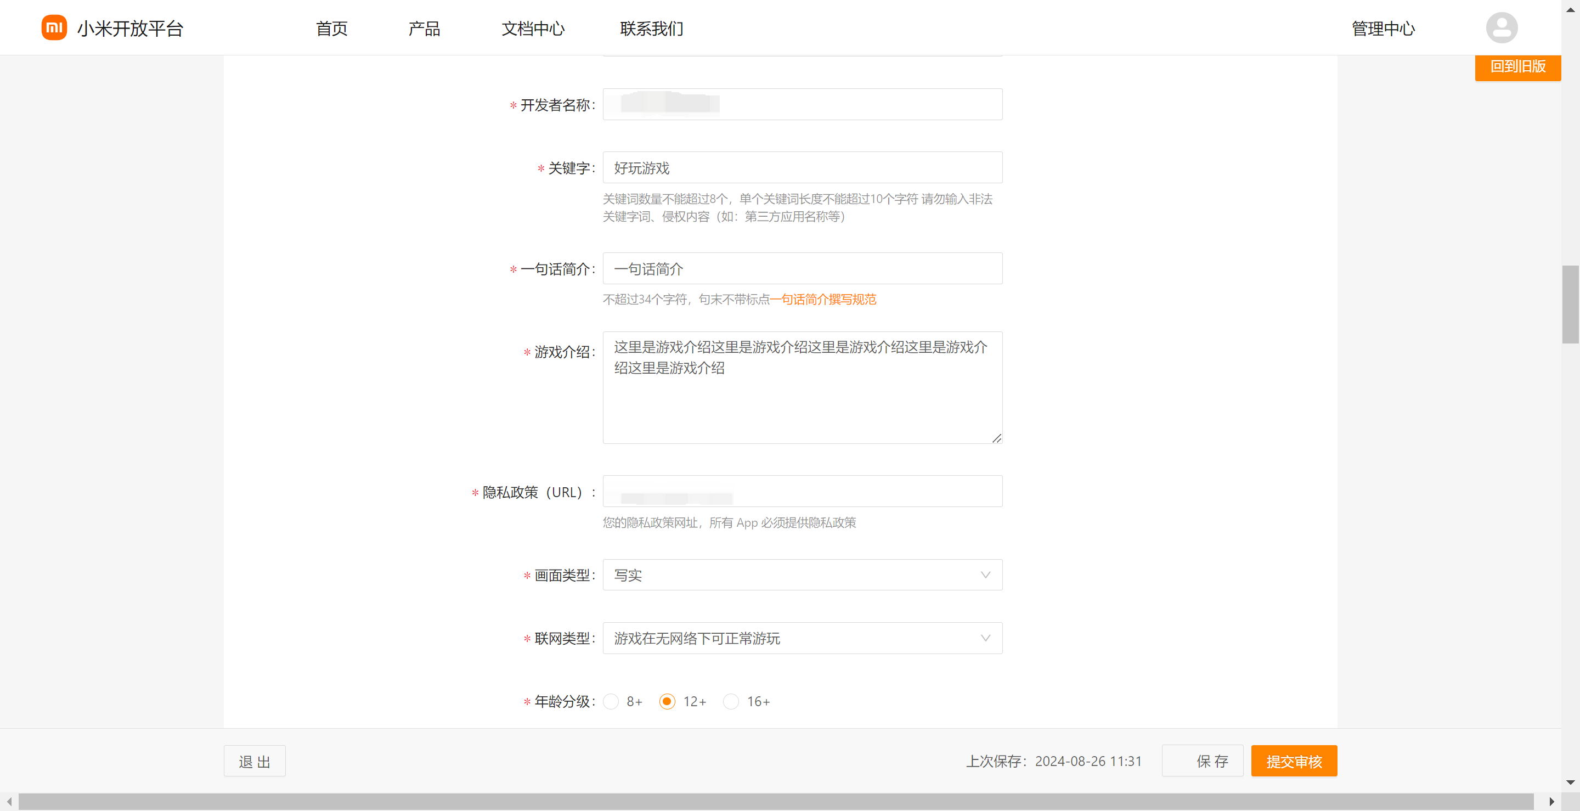The image size is (1580, 811).
Task: Focus the 一句话简介 text field
Action: (x=802, y=269)
